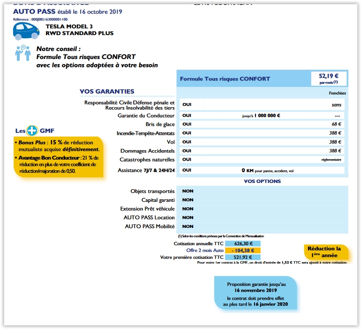Click the 626,30 € annual cotisation value
Viewport: 361px width, 329px height.
click(x=243, y=243)
